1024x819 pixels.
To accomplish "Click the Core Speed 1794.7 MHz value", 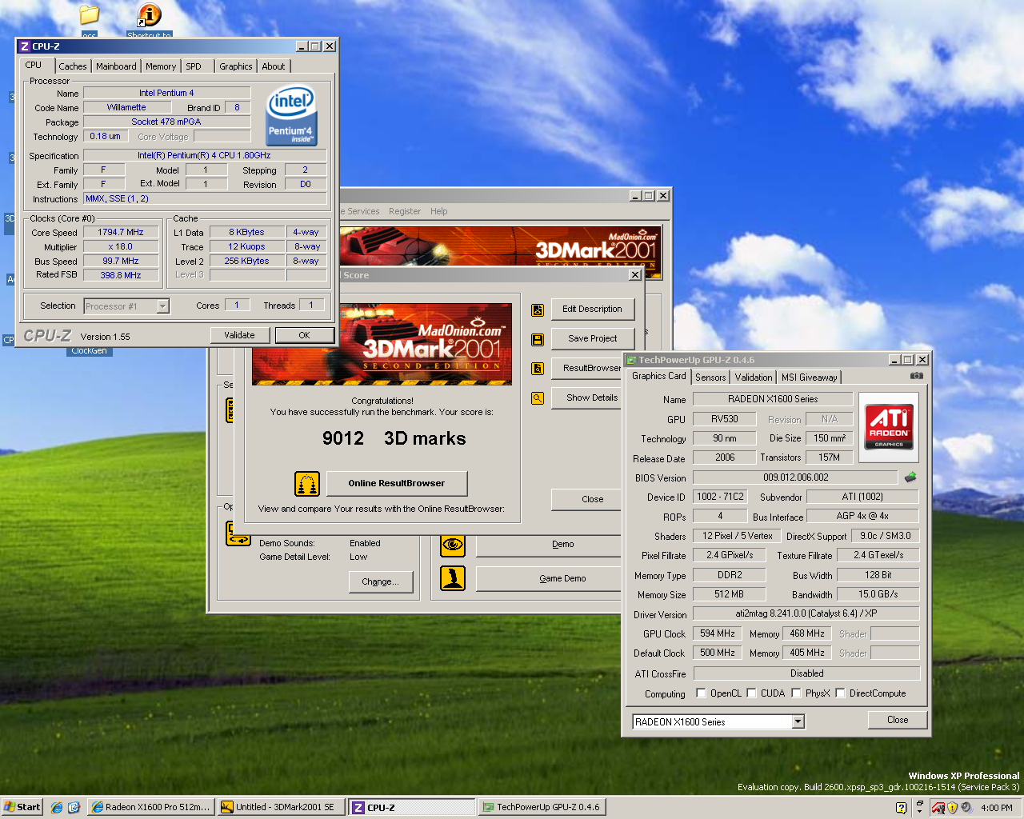I will (121, 233).
